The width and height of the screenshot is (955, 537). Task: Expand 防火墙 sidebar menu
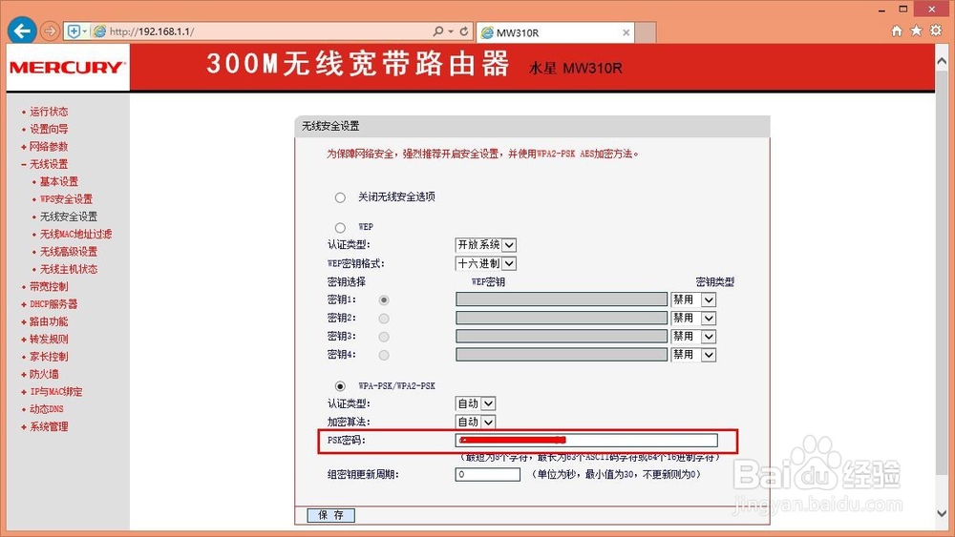tap(44, 375)
